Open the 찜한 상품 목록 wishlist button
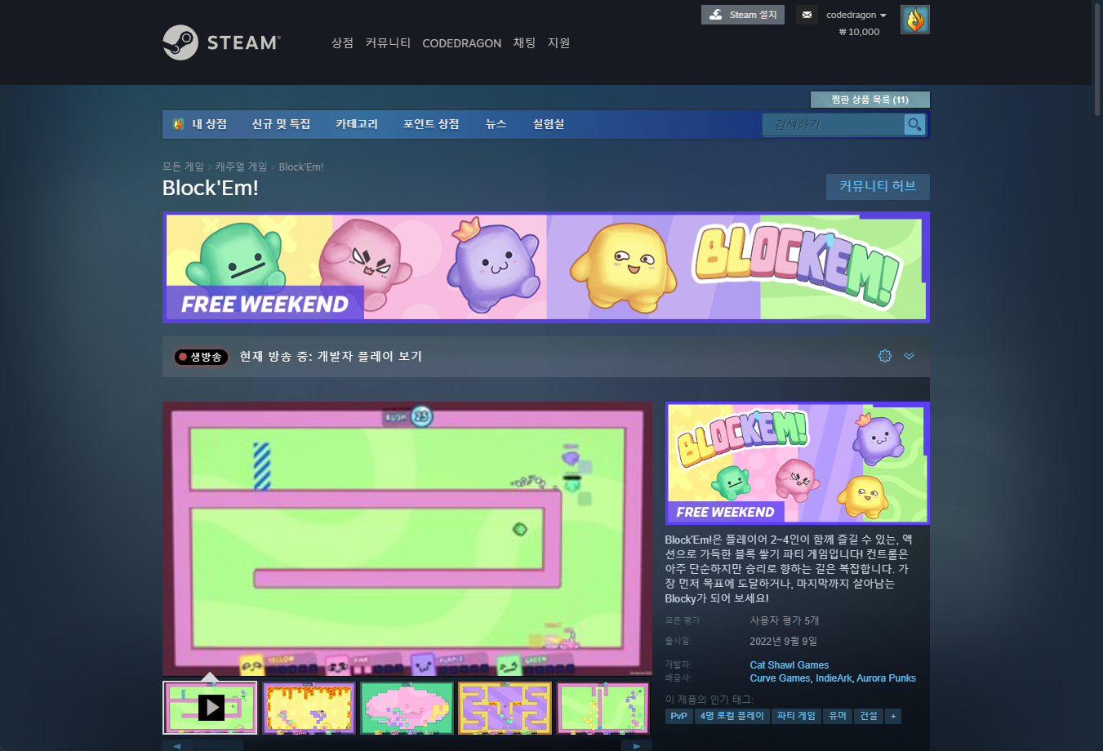The width and height of the screenshot is (1103, 751). point(870,100)
